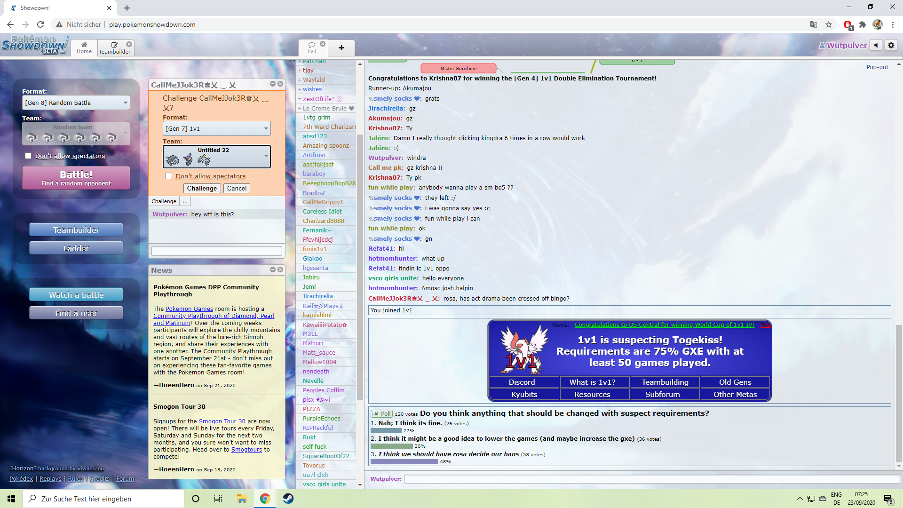Click the chat log scrollbar thumb
The image size is (903, 508).
(x=899, y=394)
